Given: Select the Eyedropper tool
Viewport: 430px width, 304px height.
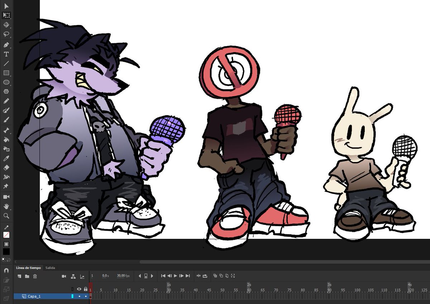Looking at the screenshot, I should [6, 158].
